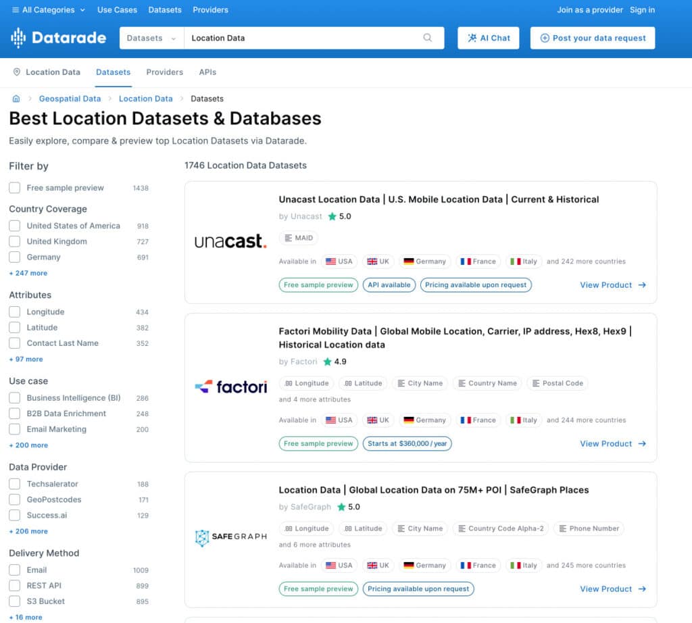692x623 pixels.
Task: Click the USA flag chip on Unacast card
Action: (x=339, y=261)
